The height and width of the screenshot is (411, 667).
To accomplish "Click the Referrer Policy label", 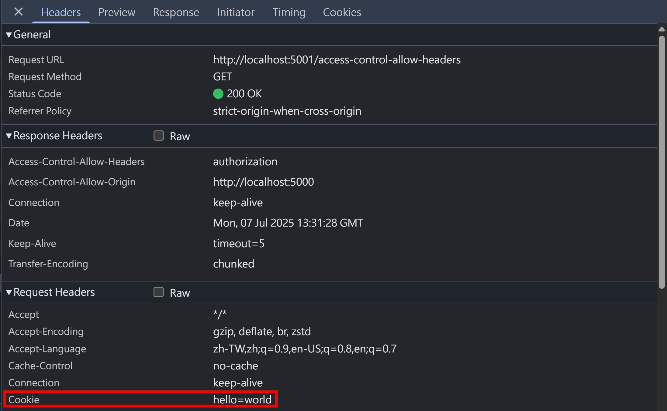I will pos(40,111).
